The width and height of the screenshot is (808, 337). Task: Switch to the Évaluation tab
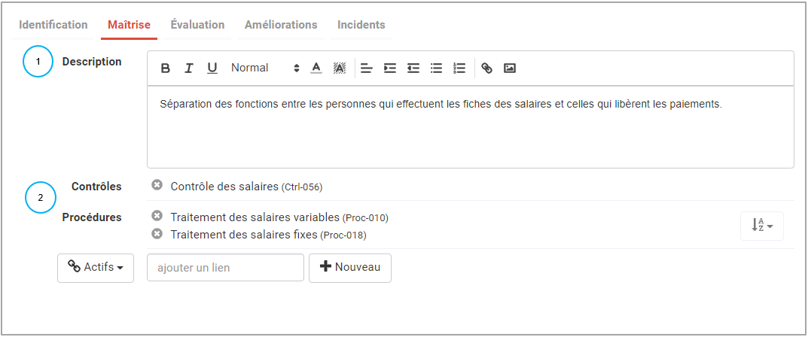coord(197,25)
